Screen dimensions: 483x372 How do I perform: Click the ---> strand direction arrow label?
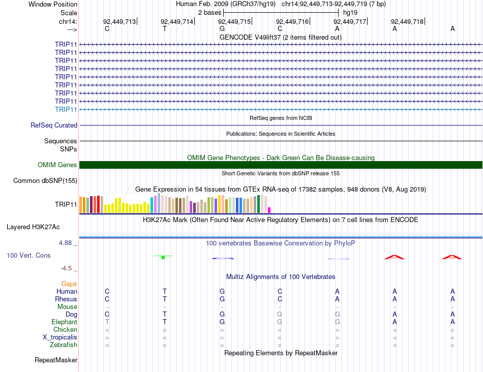click(72, 29)
